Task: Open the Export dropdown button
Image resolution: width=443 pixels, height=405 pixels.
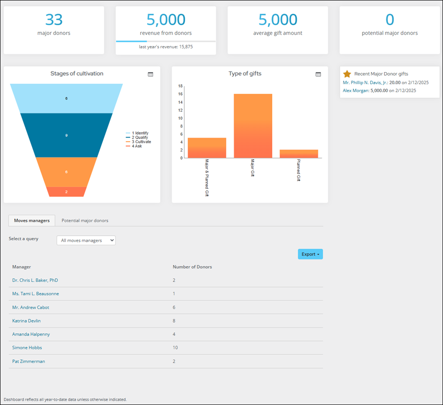Action: 310,254
